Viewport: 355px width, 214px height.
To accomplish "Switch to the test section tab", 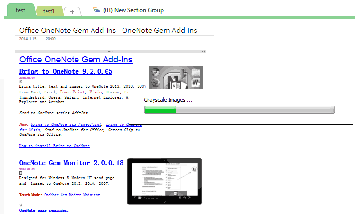I will click(21, 10).
